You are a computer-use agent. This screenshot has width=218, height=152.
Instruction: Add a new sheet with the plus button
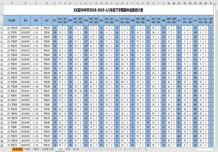(x=146, y=149)
